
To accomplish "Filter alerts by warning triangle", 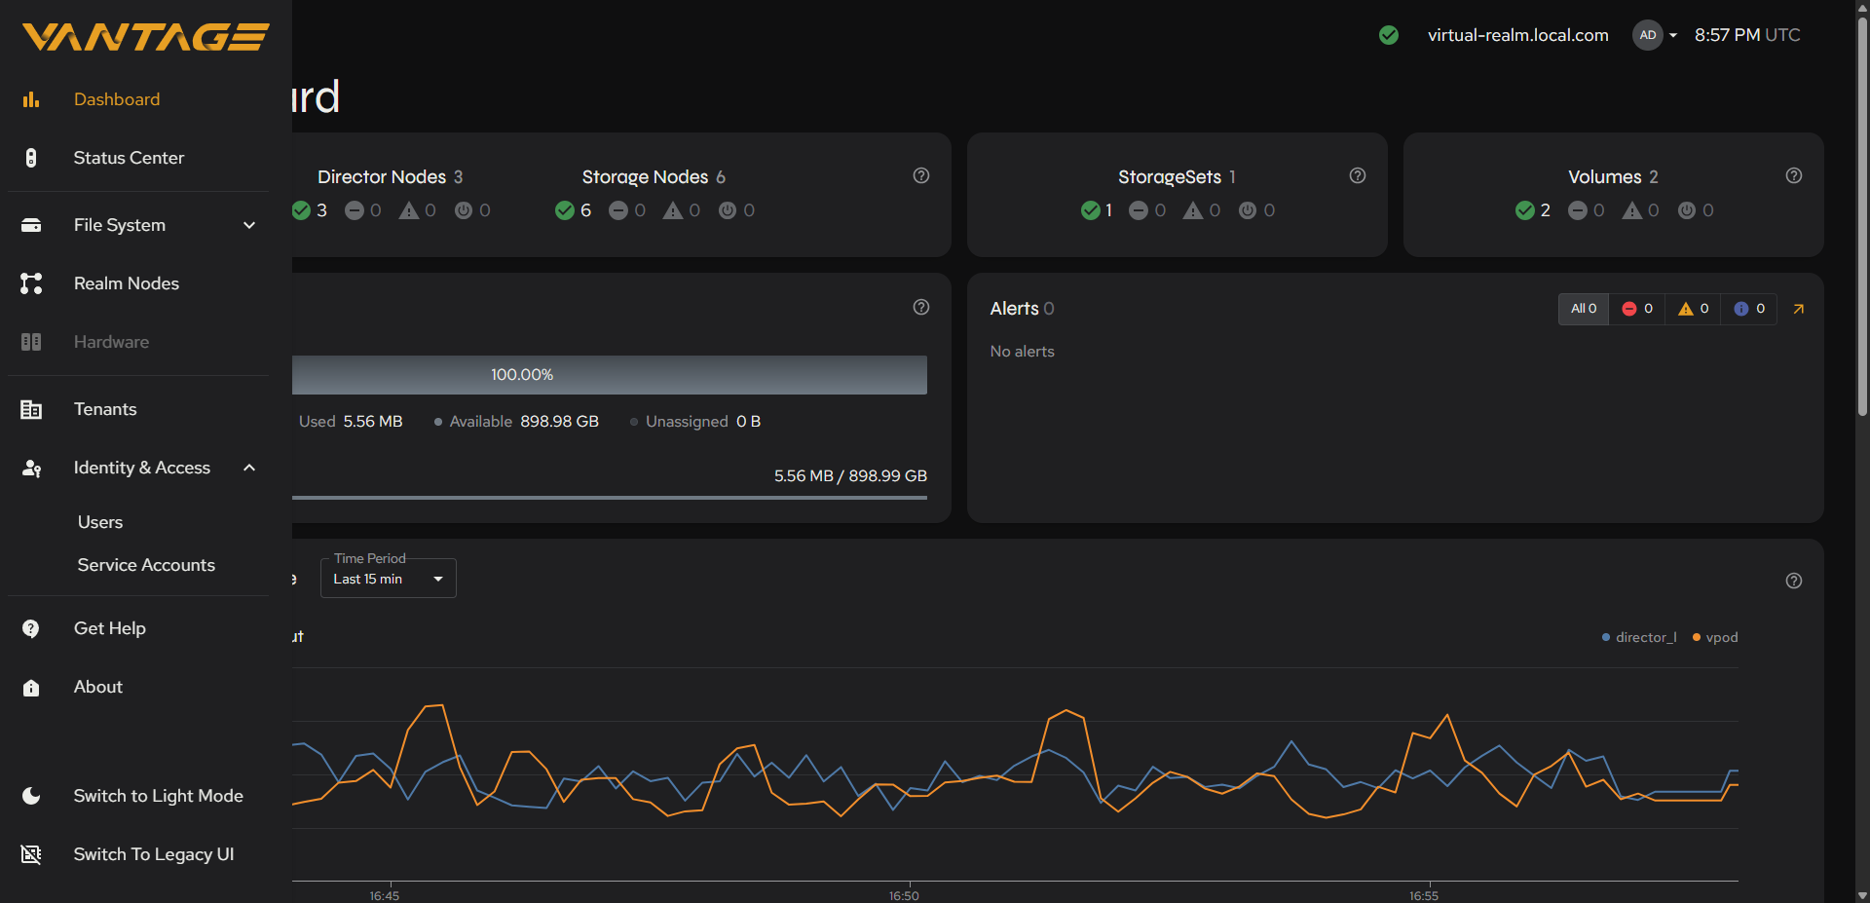I will [1694, 309].
